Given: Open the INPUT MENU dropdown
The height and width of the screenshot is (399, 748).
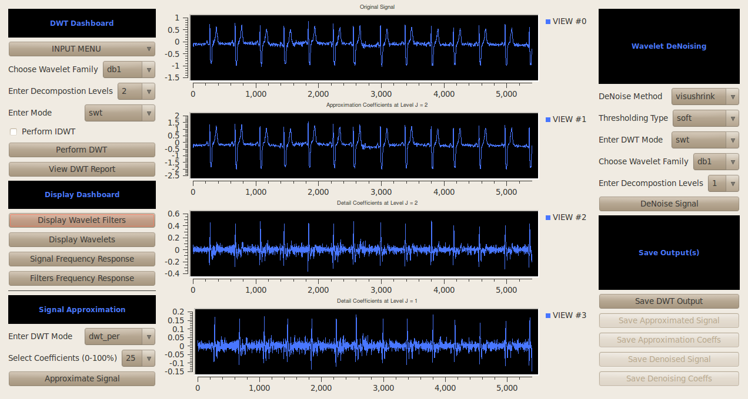Looking at the screenshot, I should (x=82, y=49).
